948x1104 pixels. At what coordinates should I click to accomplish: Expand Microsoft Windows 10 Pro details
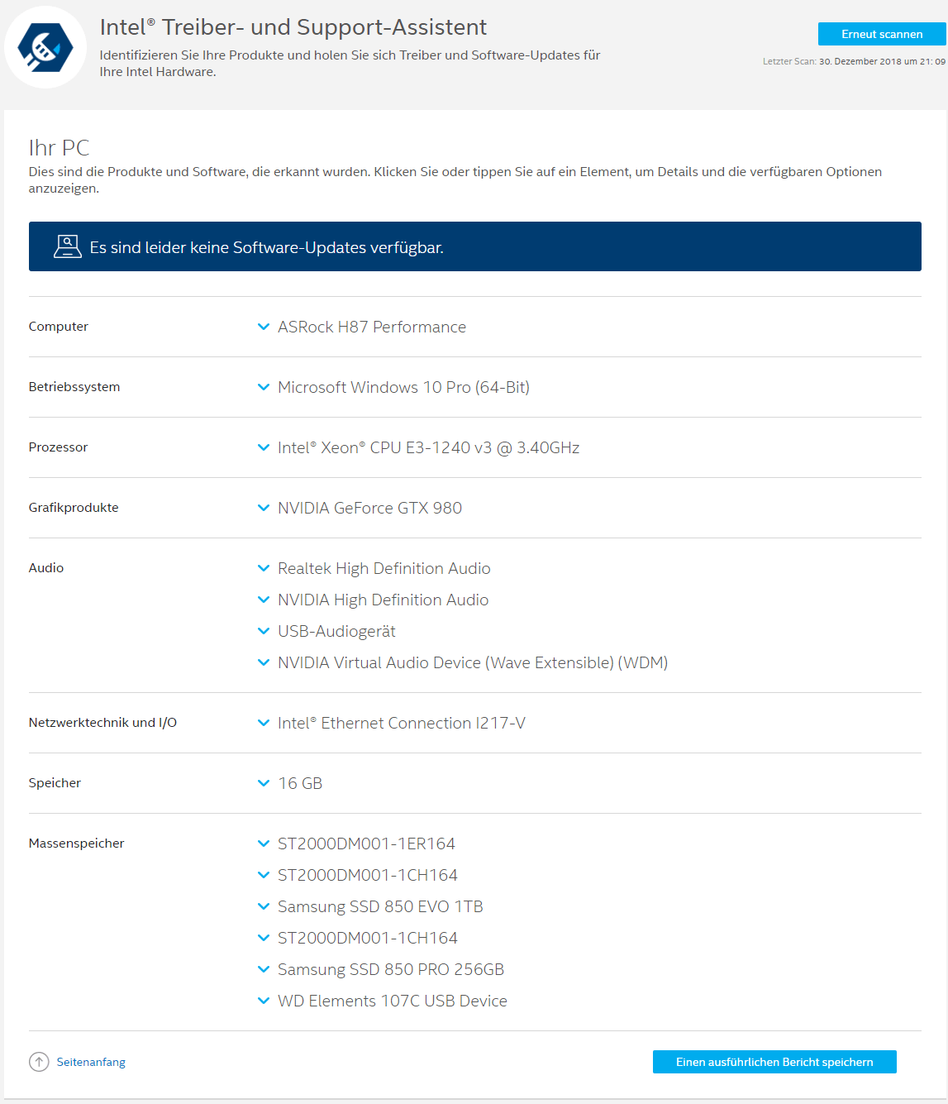tap(393, 387)
